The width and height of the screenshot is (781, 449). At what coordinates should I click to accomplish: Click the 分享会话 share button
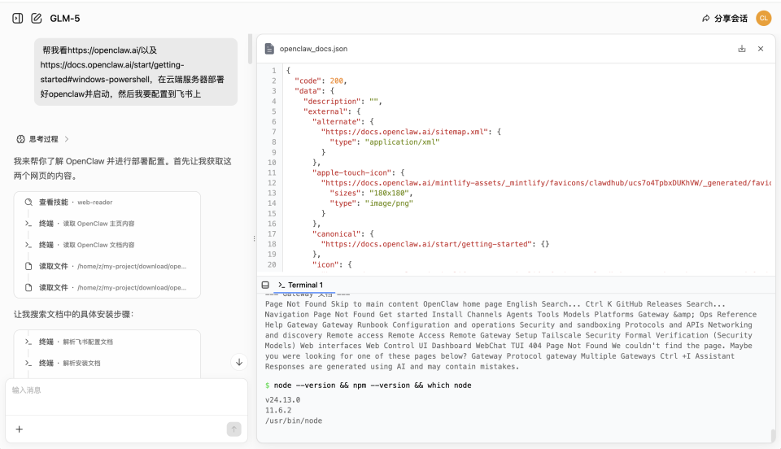point(724,19)
